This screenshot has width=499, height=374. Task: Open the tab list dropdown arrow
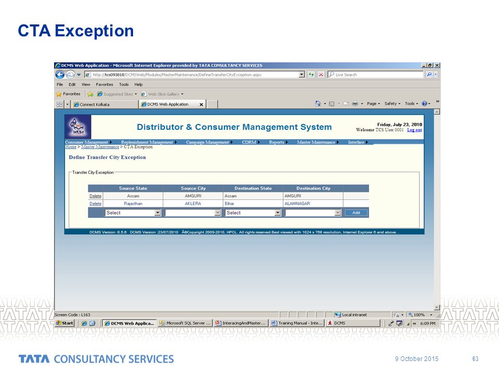pyautogui.click(x=67, y=104)
